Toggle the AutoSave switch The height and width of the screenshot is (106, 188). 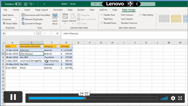pos(18,4)
